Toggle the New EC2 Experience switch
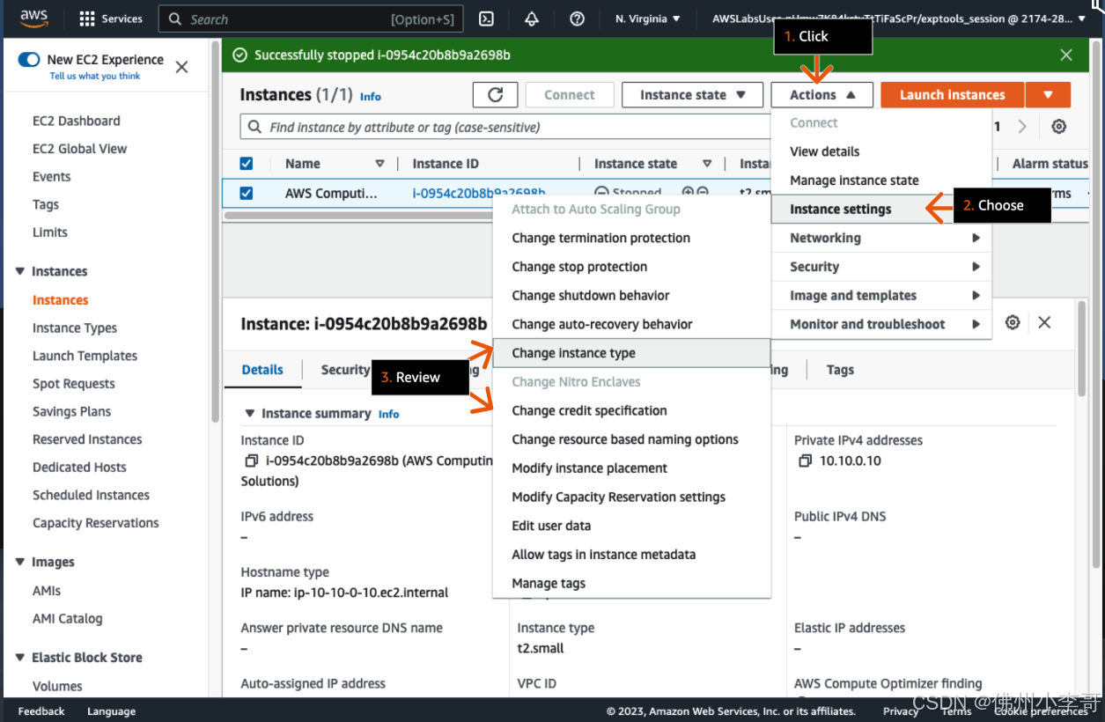The image size is (1105, 722). pos(29,60)
